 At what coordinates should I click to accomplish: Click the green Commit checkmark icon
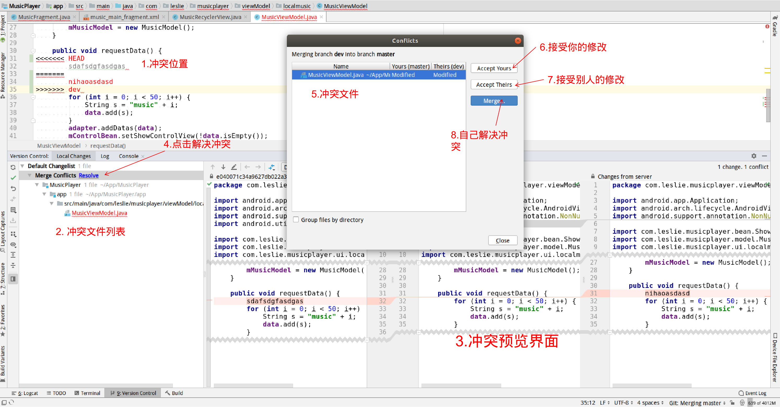(x=13, y=178)
